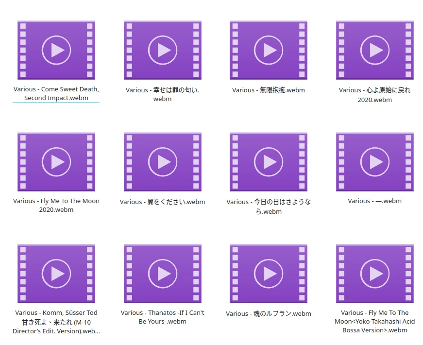Click the 'Thanatos -If I Can't Be Yours-.webm' filename label

(x=162, y=317)
